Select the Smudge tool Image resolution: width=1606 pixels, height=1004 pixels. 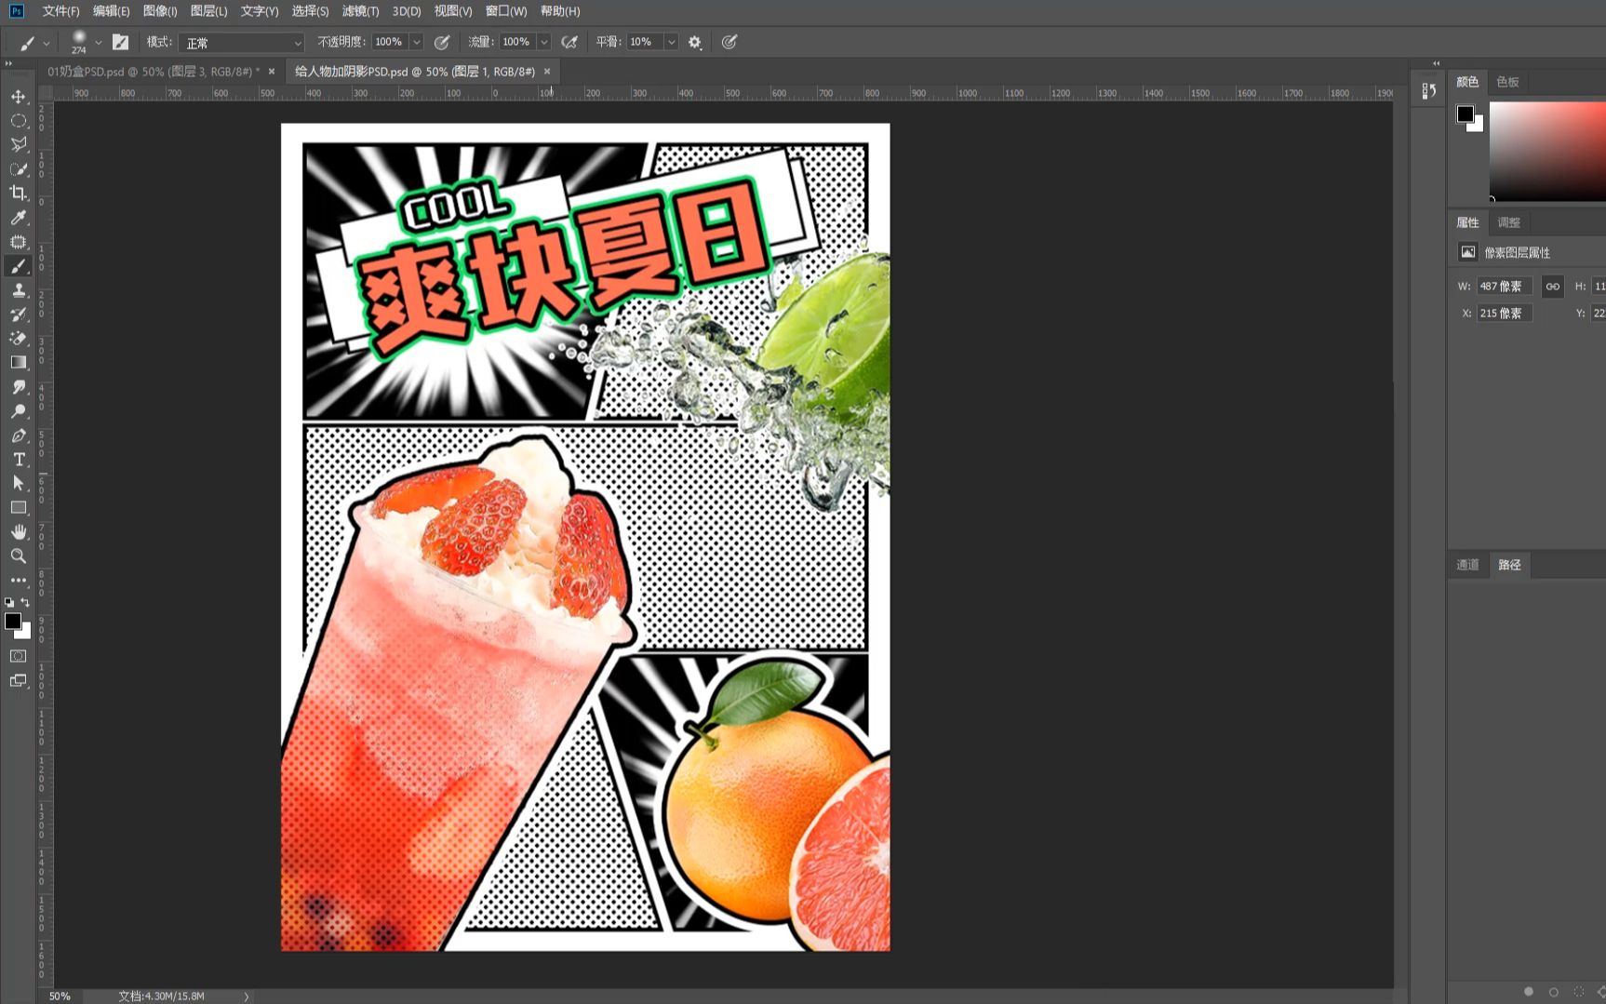tap(19, 387)
